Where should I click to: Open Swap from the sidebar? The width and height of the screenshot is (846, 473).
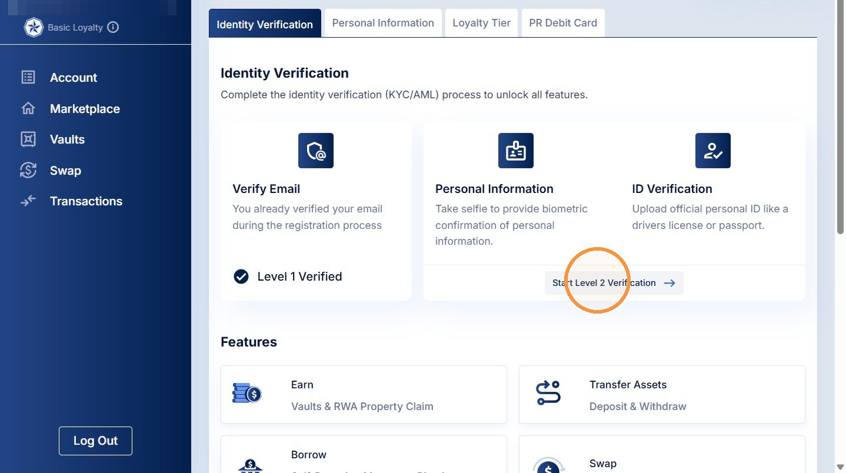pyautogui.click(x=65, y=171)
